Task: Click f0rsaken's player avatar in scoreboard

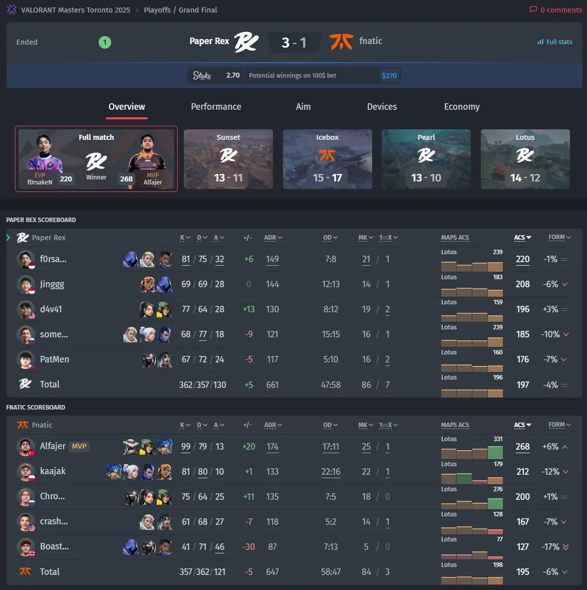Action: coord(26,259)
